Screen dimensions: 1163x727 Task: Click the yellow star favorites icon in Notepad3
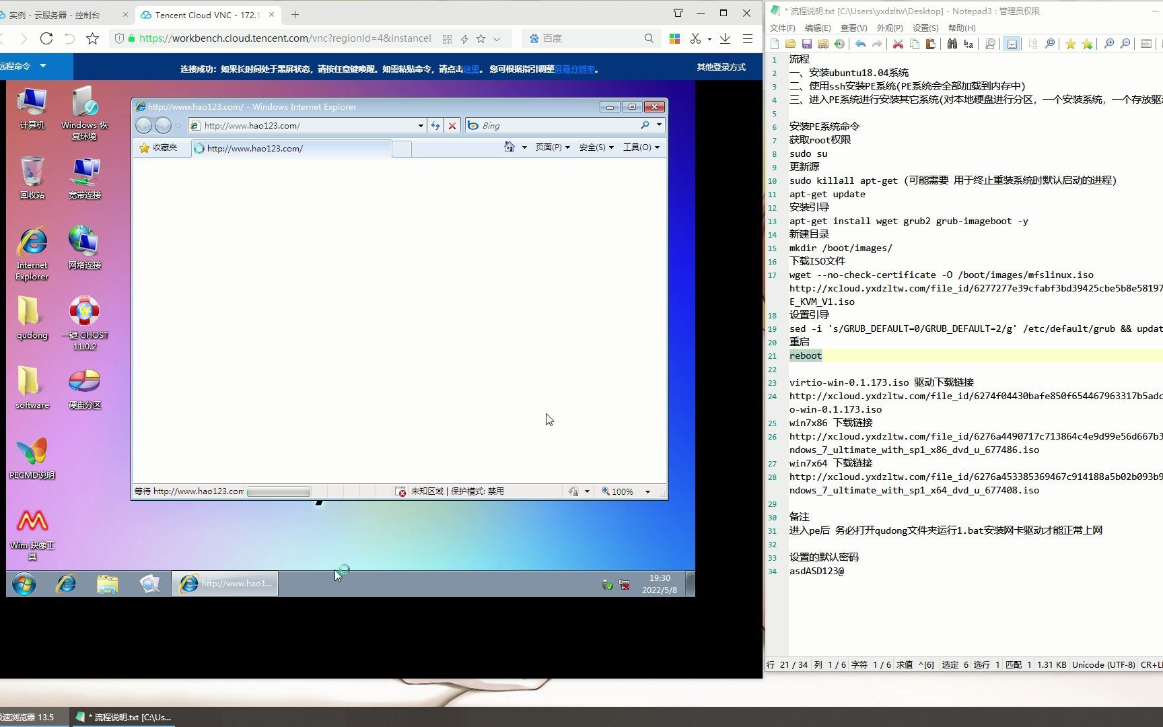1071,44
